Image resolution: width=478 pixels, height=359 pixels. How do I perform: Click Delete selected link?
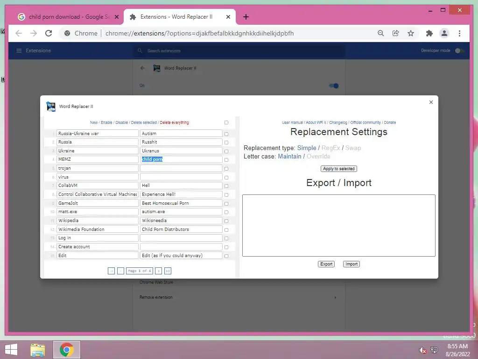pyautogui.click(x=144, y=122)
